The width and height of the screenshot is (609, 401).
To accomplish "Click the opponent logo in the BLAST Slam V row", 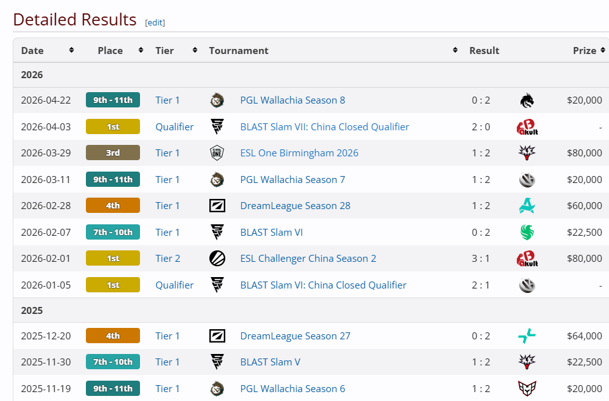I will point(527,362).
